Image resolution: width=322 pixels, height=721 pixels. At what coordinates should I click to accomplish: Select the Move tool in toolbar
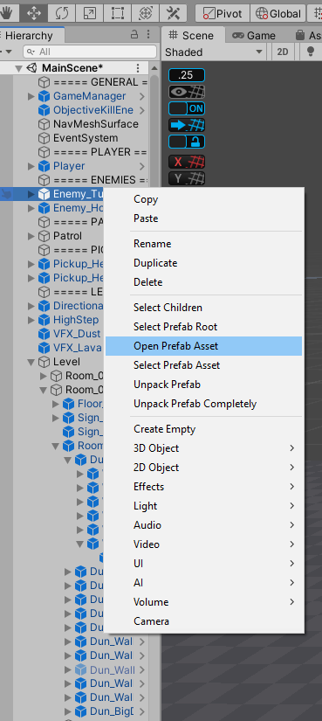(x=33, y=13)
